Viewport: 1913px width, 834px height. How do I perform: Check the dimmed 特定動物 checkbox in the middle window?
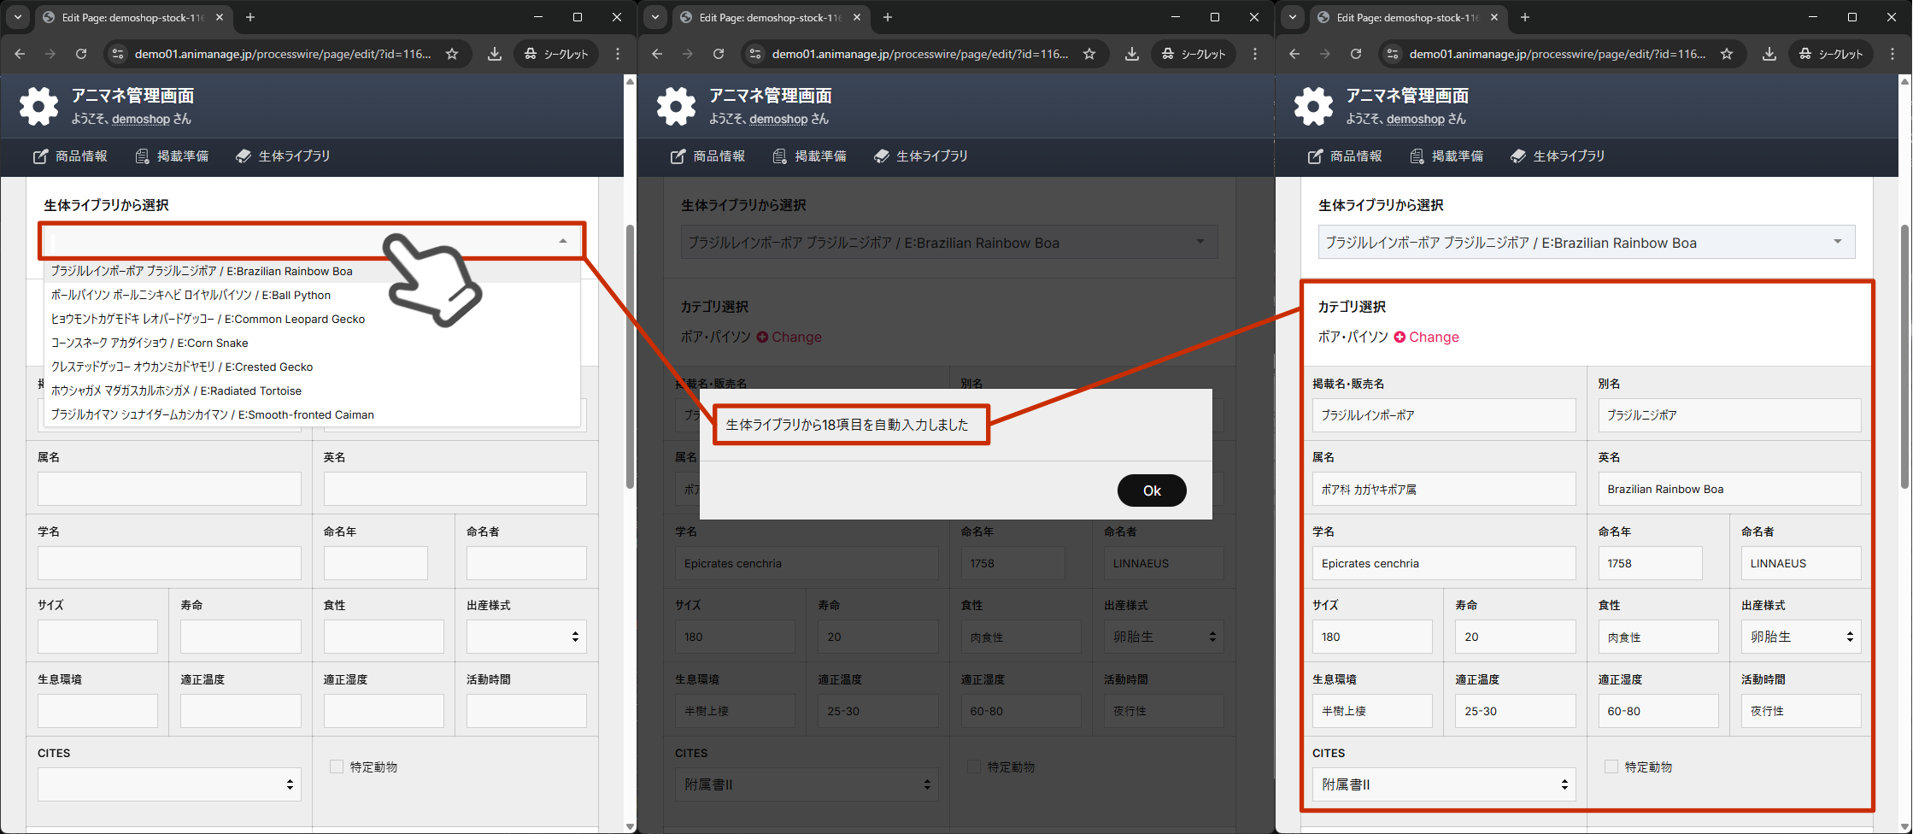[974, 766]
